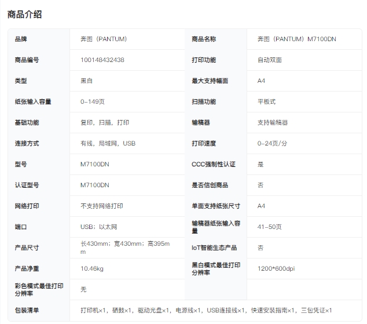Screen dimensions: 367x324
Task: Select the '纸张输入容量' label (left column)
Action: [33, 101]
